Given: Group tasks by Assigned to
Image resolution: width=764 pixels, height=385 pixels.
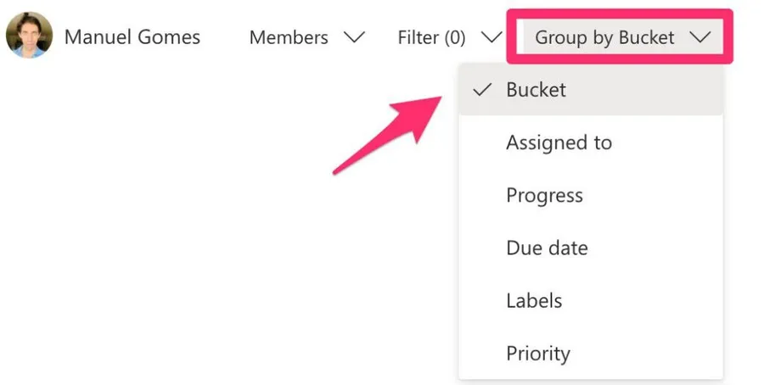Looking at the screenshot, I should [559, 142].
